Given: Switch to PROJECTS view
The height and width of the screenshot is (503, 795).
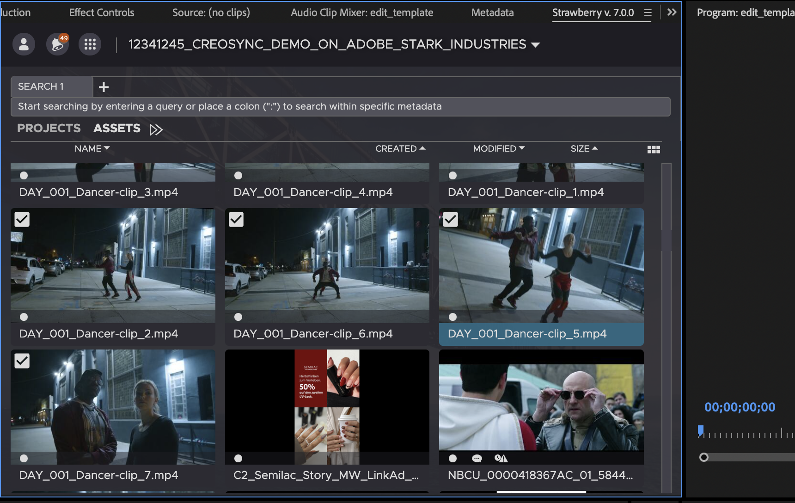Looking at the screenshot, I should (x=49, y=128).
